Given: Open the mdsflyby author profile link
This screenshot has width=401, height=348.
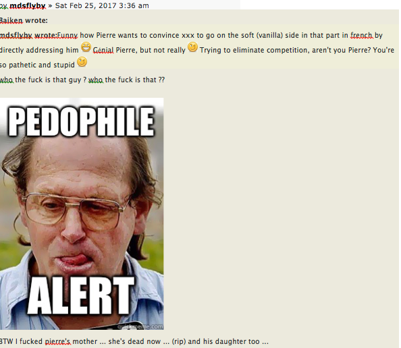Looking at the screenshot, I should pyautogui.click(x=28, y=5).
